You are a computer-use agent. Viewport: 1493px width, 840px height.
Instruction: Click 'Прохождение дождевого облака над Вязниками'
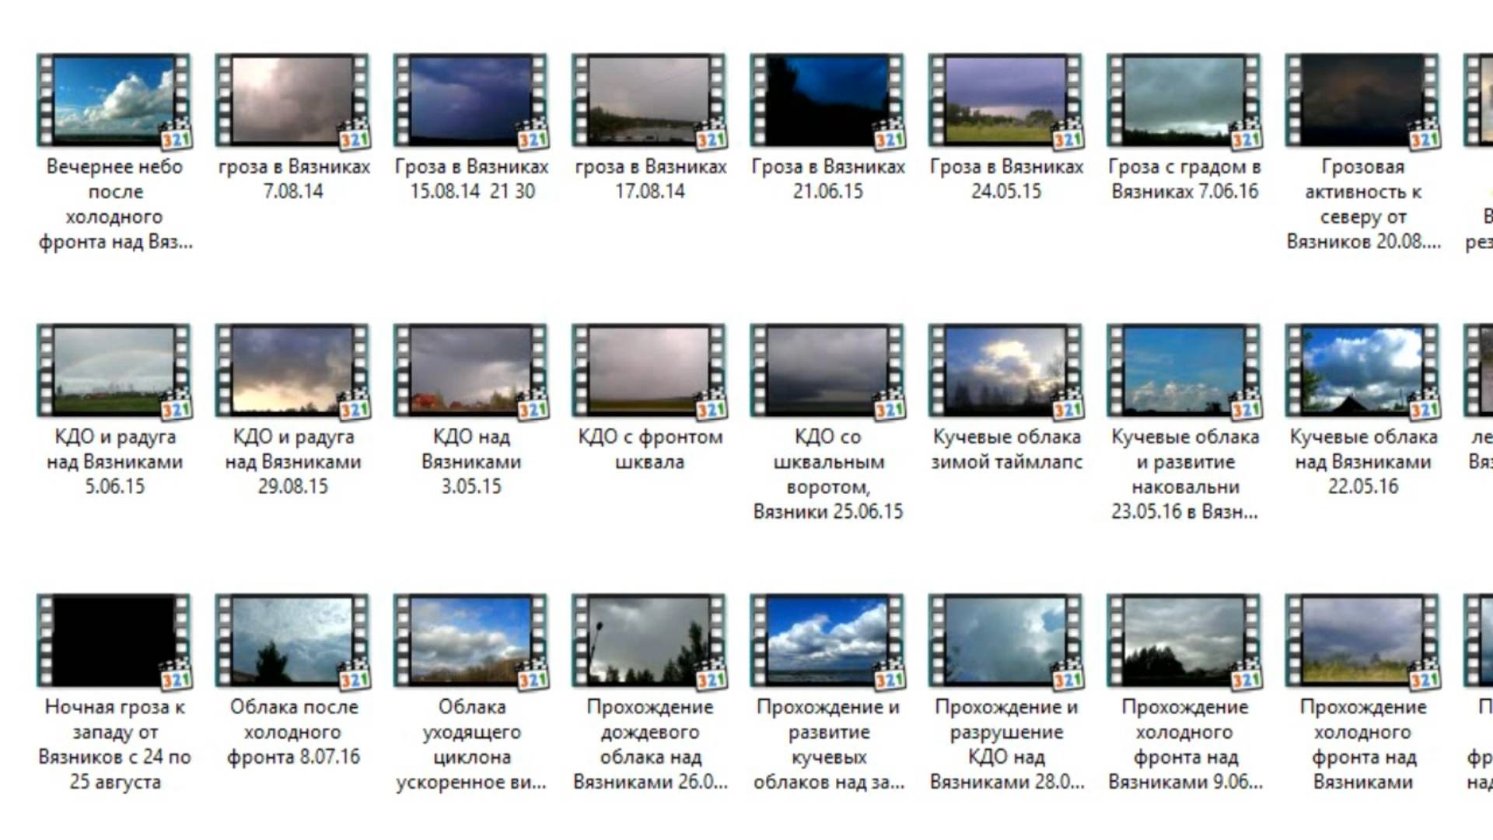pos(649,640)
